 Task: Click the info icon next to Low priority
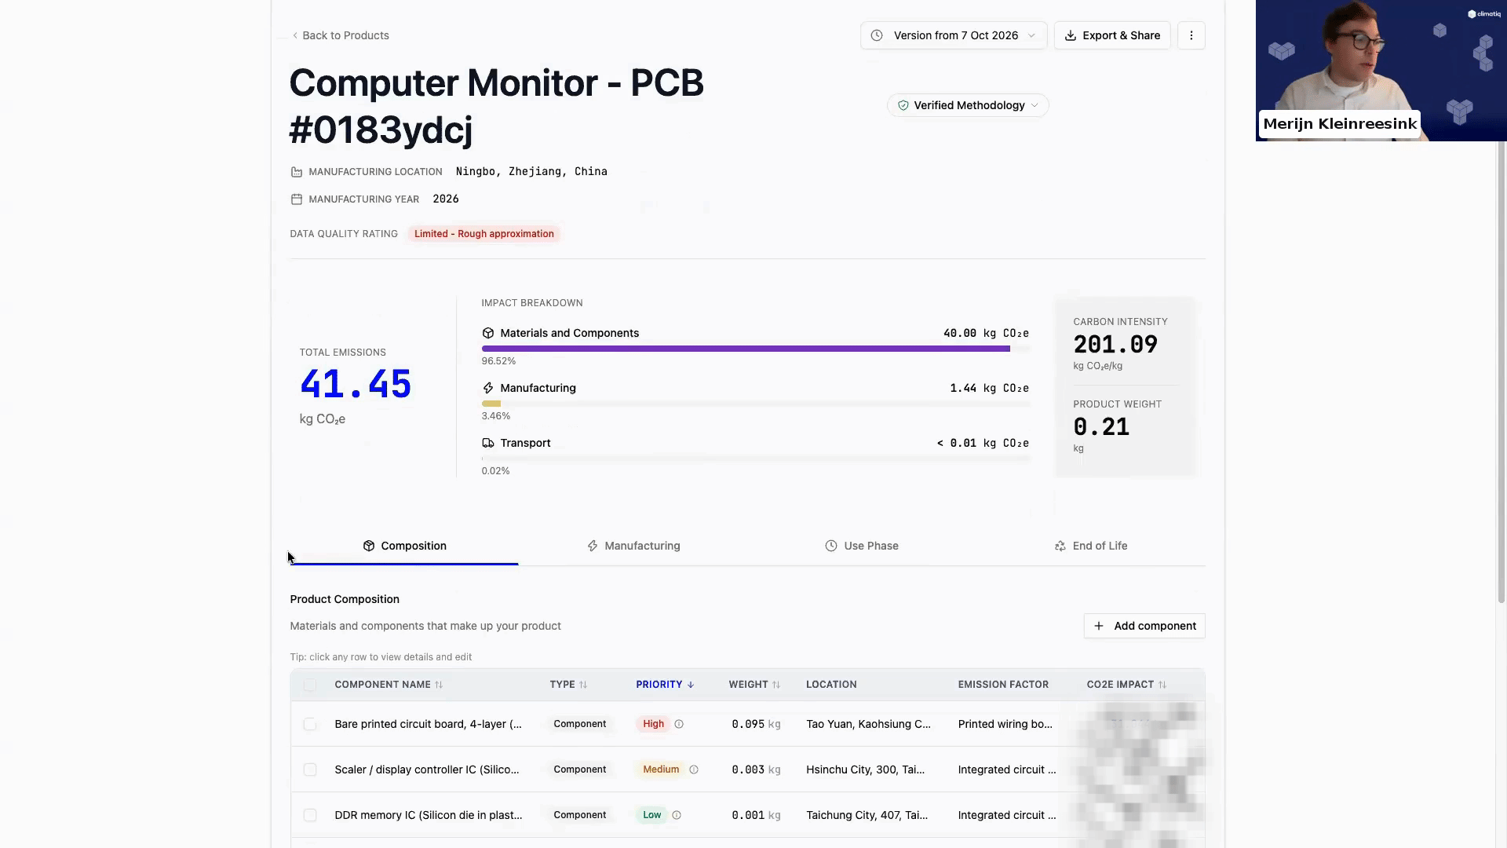(677, 815)
